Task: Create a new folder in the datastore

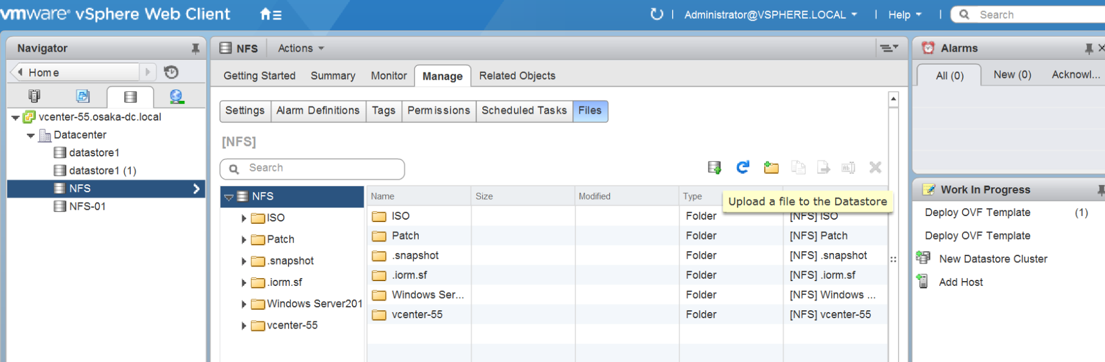Action: tap(771, 167)
